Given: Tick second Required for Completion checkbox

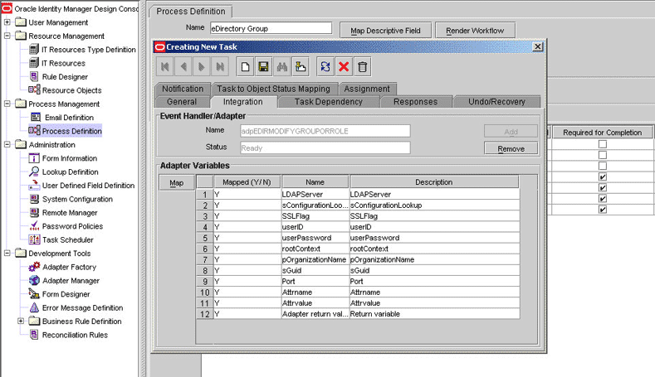Looking at the screenshot, I should click(603, 155).
